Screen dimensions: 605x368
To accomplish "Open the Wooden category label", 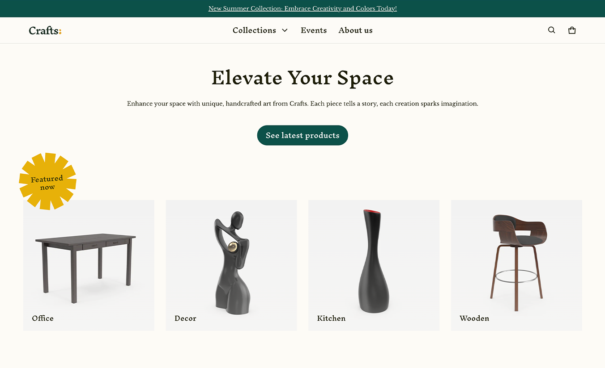I will [x=474, y=318].
